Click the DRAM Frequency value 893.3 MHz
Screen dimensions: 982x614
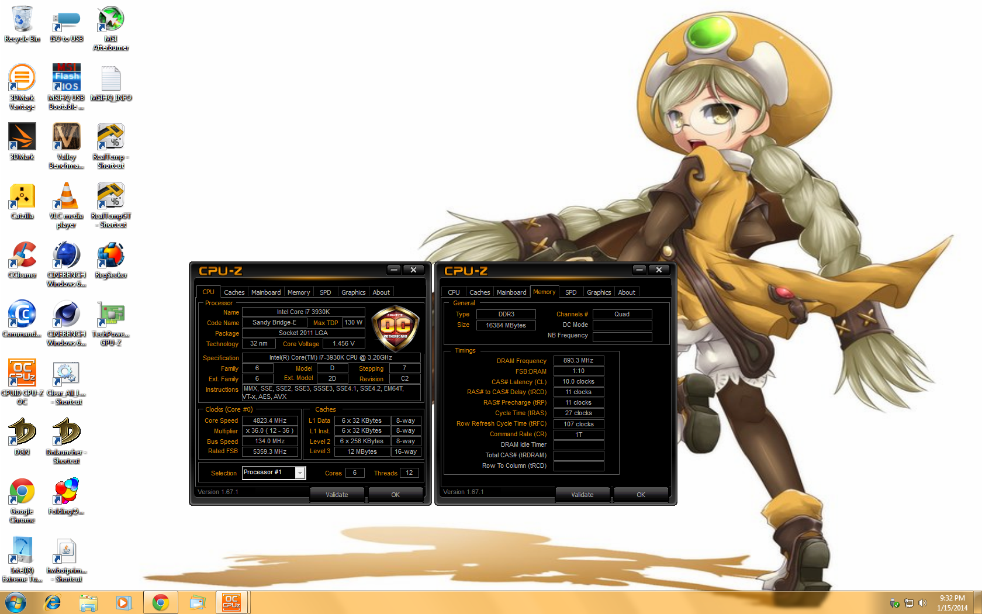tap(579, 360)
